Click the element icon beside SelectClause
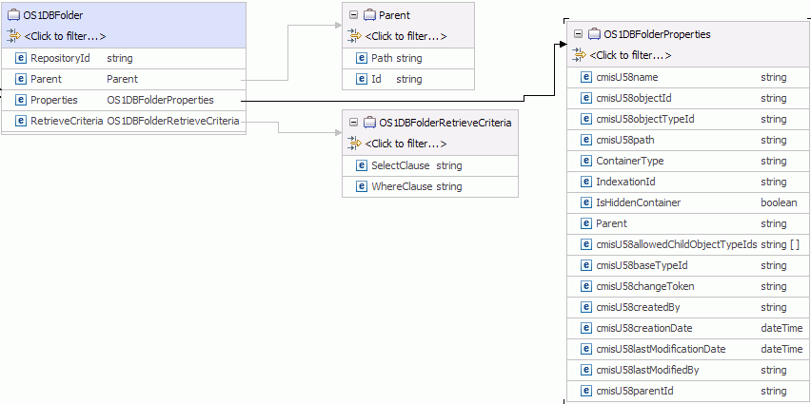 (362, 165)
